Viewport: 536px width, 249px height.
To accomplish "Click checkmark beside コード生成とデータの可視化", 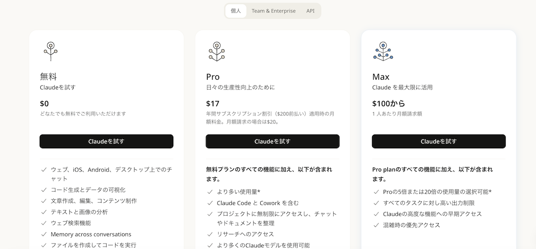I will point(44,190).
